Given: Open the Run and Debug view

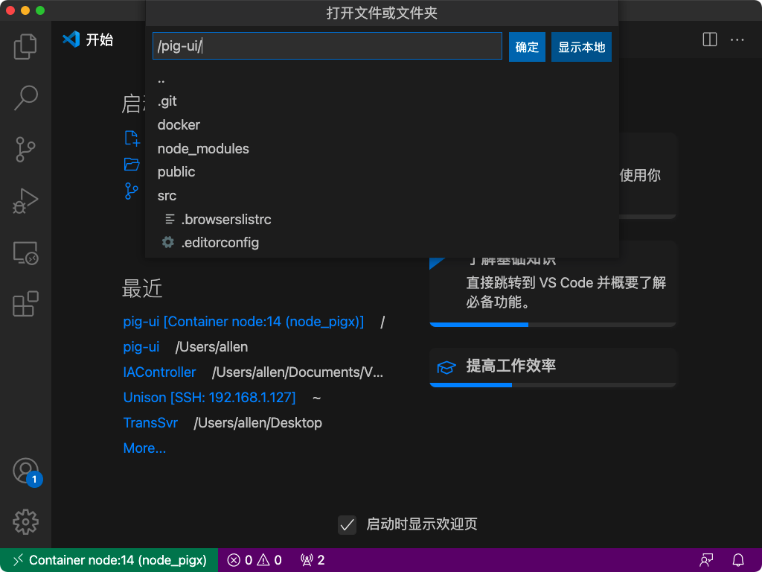Looking at the screenshot, I should pyautogui.click(x=25, y=201).
